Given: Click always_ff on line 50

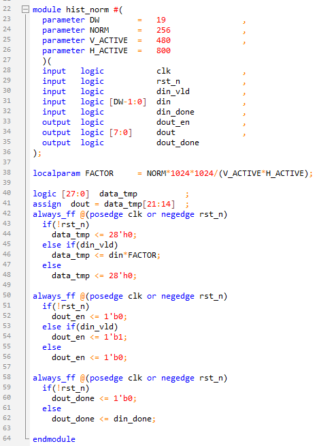Looking at the screenshot, I should point(54,297).
